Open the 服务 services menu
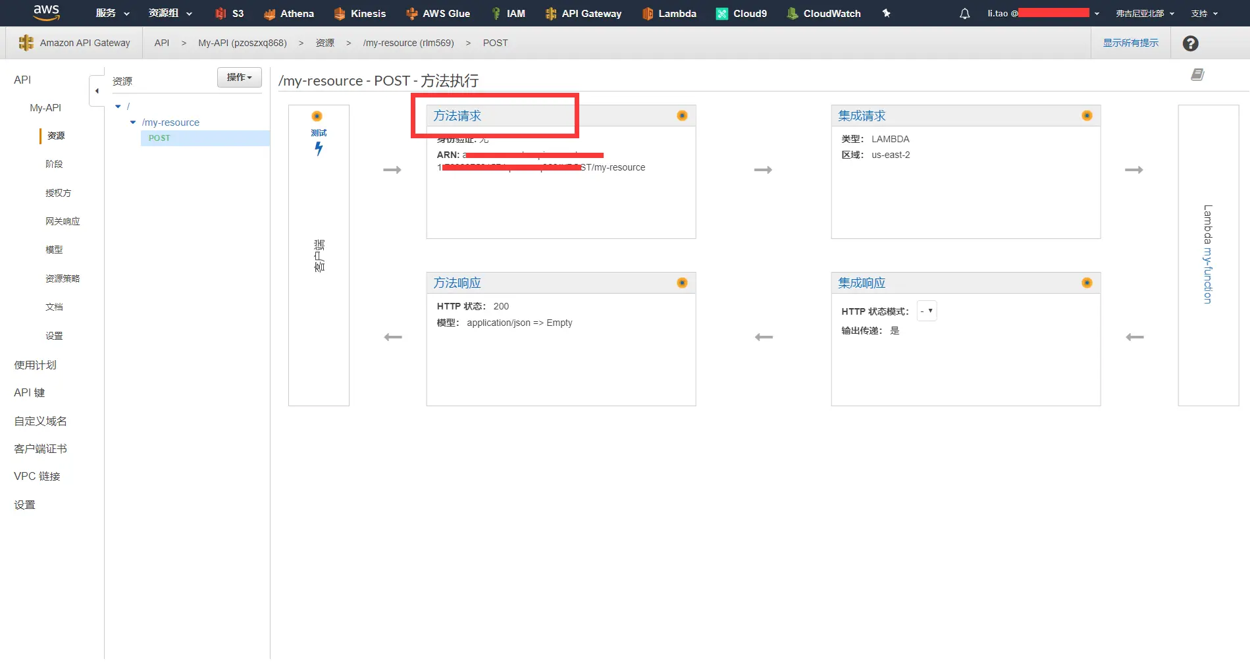This screenshot has width=1250, height=663. [113, 13]
